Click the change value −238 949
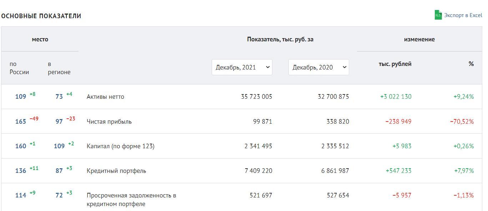The height and width of the screenshot is (211, 488). [398, 122]
